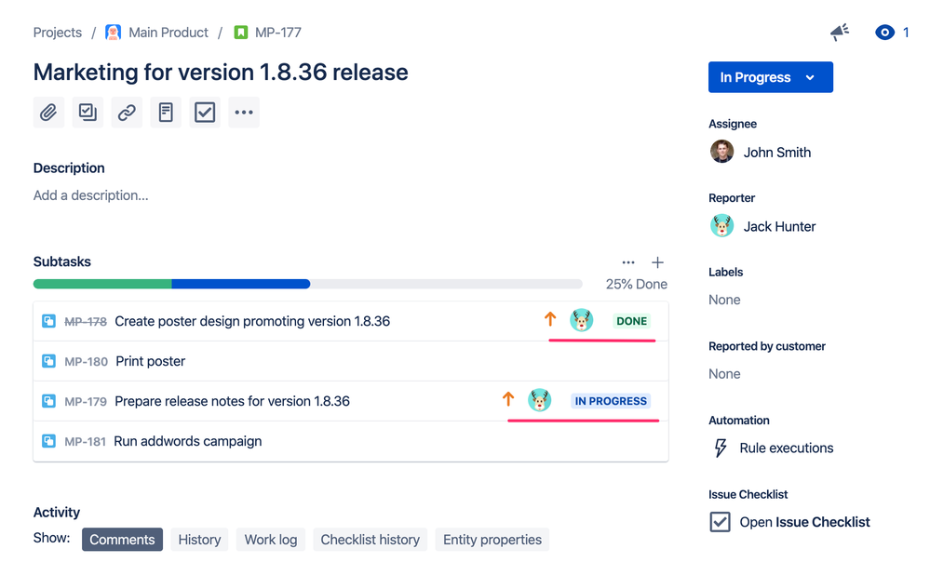Change the IN PROGRESS status on MP-179

coord(611,401)
